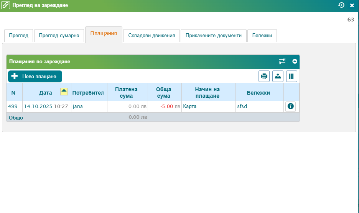Click the Ново плащане button
The width and height of the screenshot is (359, 213).
[35, 76]
